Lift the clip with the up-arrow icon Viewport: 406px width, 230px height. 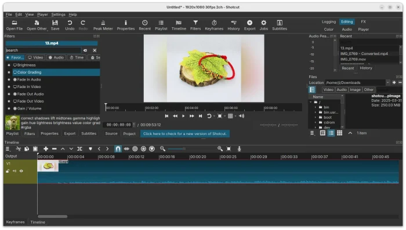pyautogui.click(x=63, y=149)
